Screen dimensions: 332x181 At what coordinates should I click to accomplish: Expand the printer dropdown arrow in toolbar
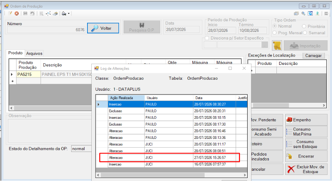point(68,14)
